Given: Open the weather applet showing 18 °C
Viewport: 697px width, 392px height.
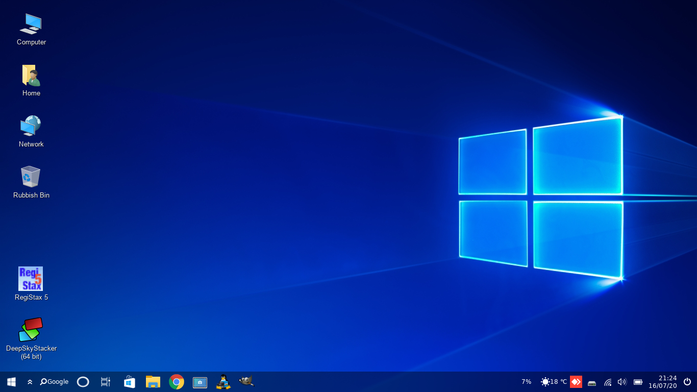Looking at the screenshot, I should [x=554, y=382].
